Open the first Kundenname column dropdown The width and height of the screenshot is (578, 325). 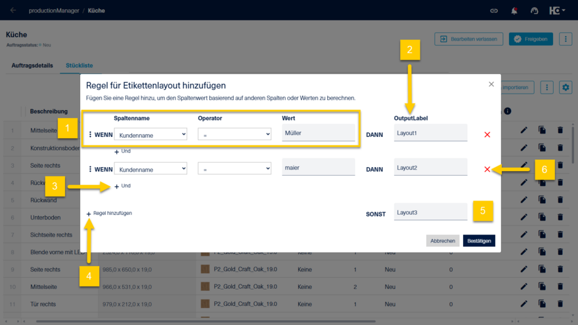click(x=150, y=134)
